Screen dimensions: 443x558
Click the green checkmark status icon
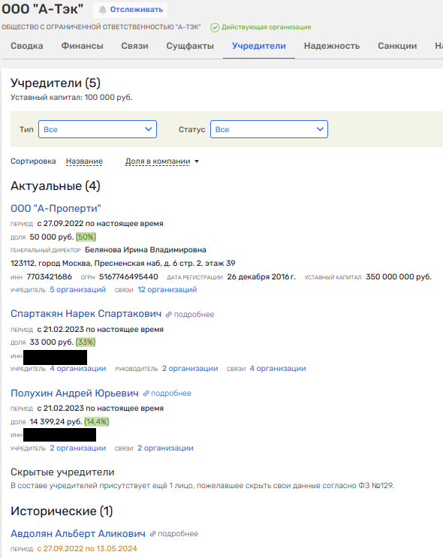click(215, 27)
